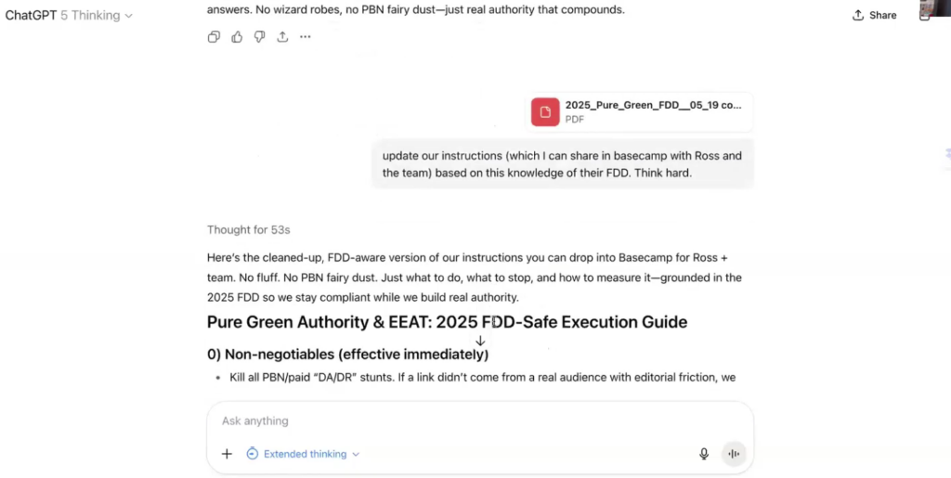Click the Share button in top bar
This screenshot has width=951, height=478.
point(874,16)
